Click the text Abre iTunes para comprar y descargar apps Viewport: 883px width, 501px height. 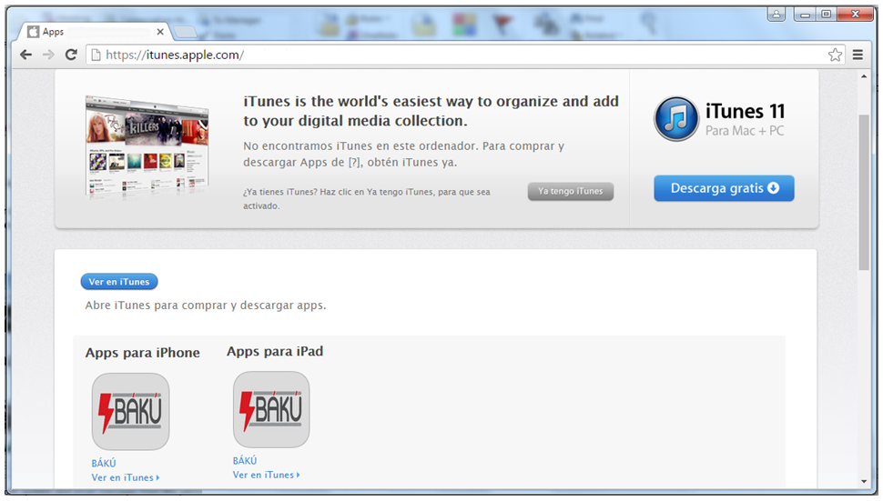click(206, 306)
